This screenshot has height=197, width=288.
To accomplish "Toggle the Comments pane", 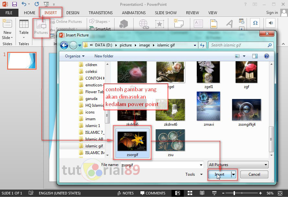I will pyautogui.click(x=153, y=193).
